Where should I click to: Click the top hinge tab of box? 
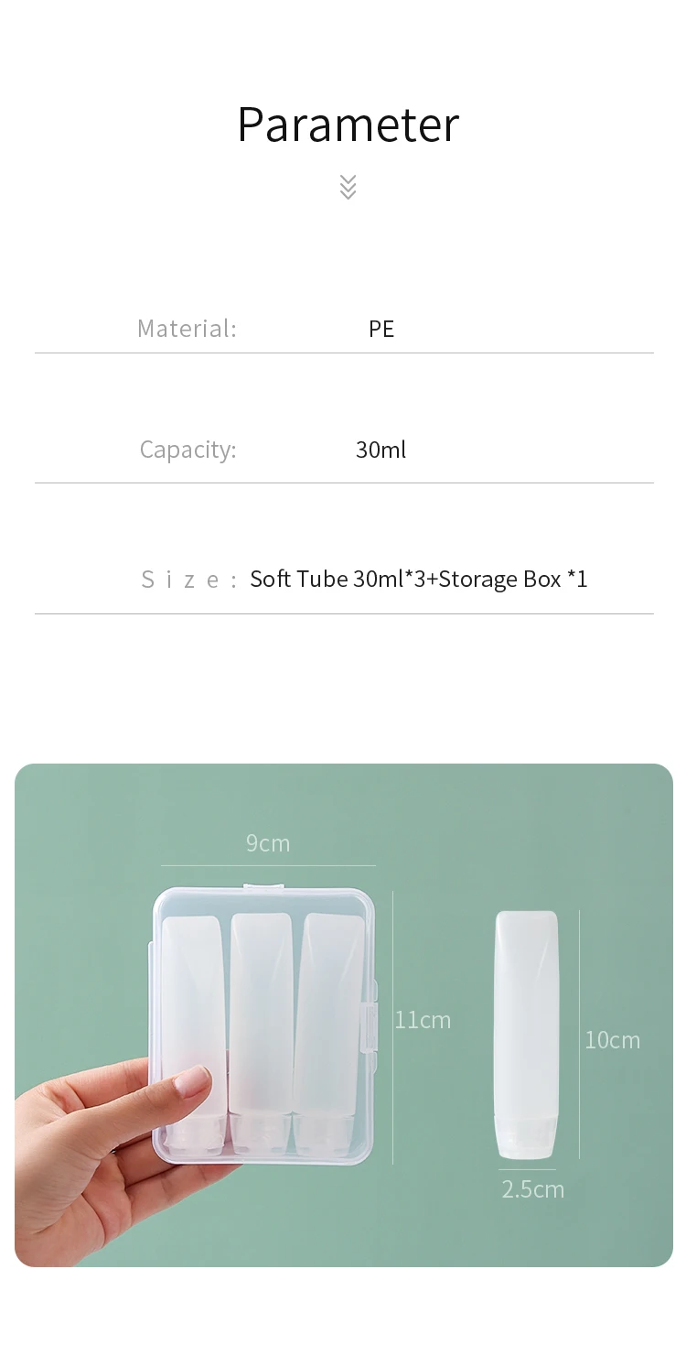click(263, 886)
